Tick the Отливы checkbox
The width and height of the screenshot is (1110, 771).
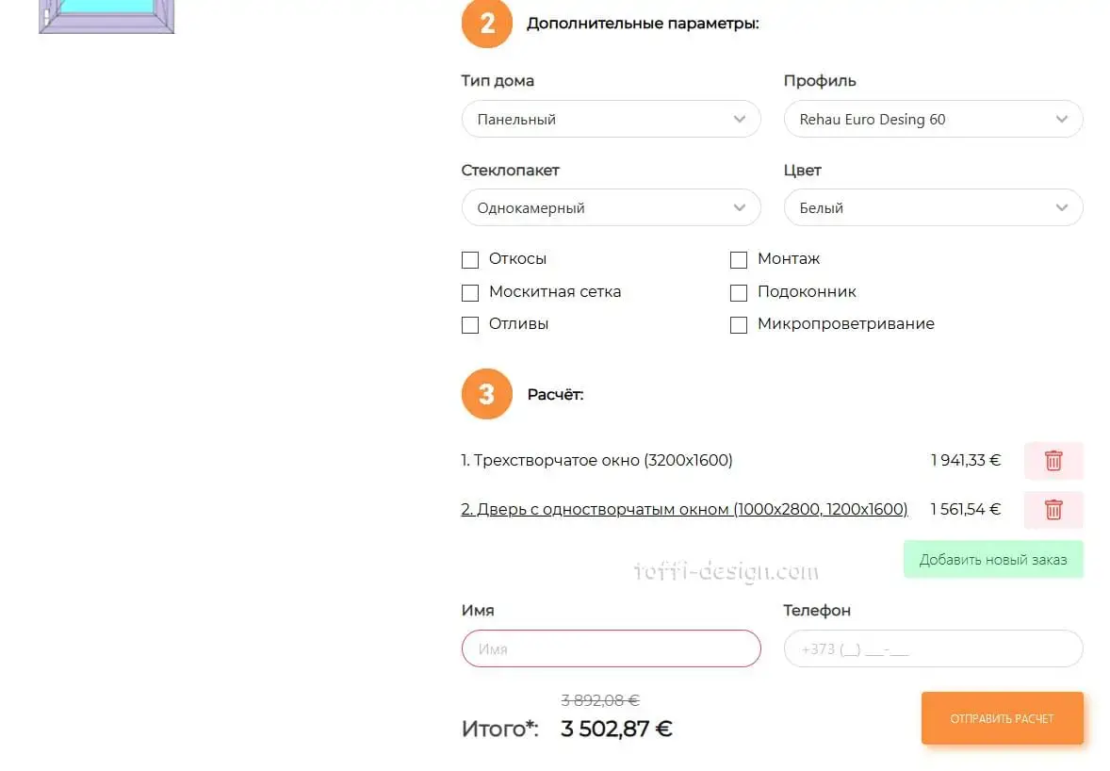470,325
